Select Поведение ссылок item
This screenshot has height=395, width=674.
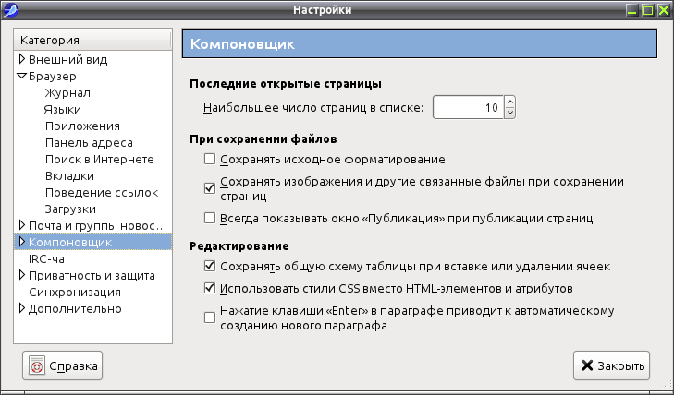click(x=102, y=193)
